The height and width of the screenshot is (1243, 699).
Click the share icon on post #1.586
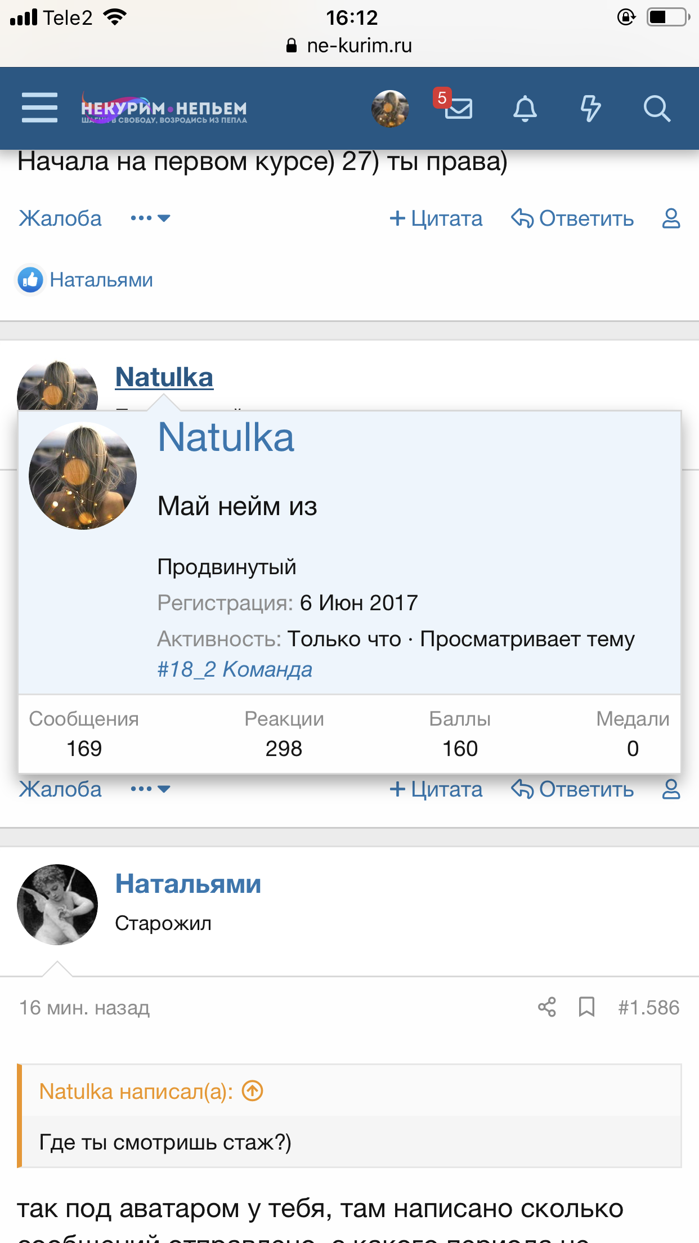[546, 1007]
